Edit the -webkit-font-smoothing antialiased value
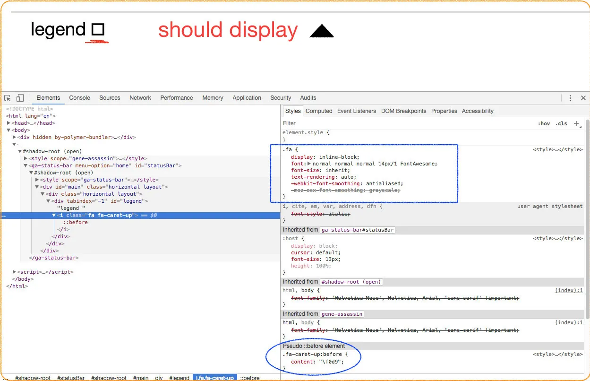 384,183
